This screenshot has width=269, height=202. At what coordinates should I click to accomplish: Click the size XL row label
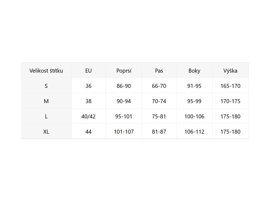[x=46, y=132]
